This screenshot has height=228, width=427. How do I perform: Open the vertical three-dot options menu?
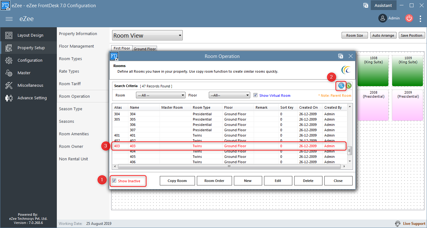(x=420, y=18)
